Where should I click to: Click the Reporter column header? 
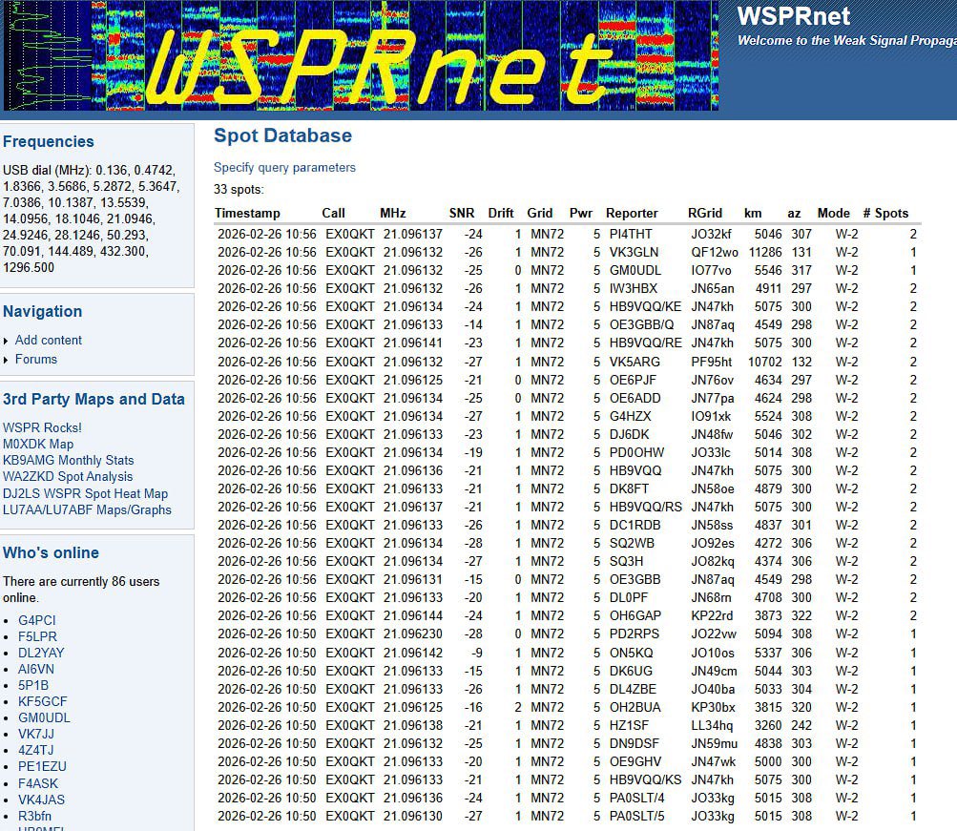pos(632,213)
